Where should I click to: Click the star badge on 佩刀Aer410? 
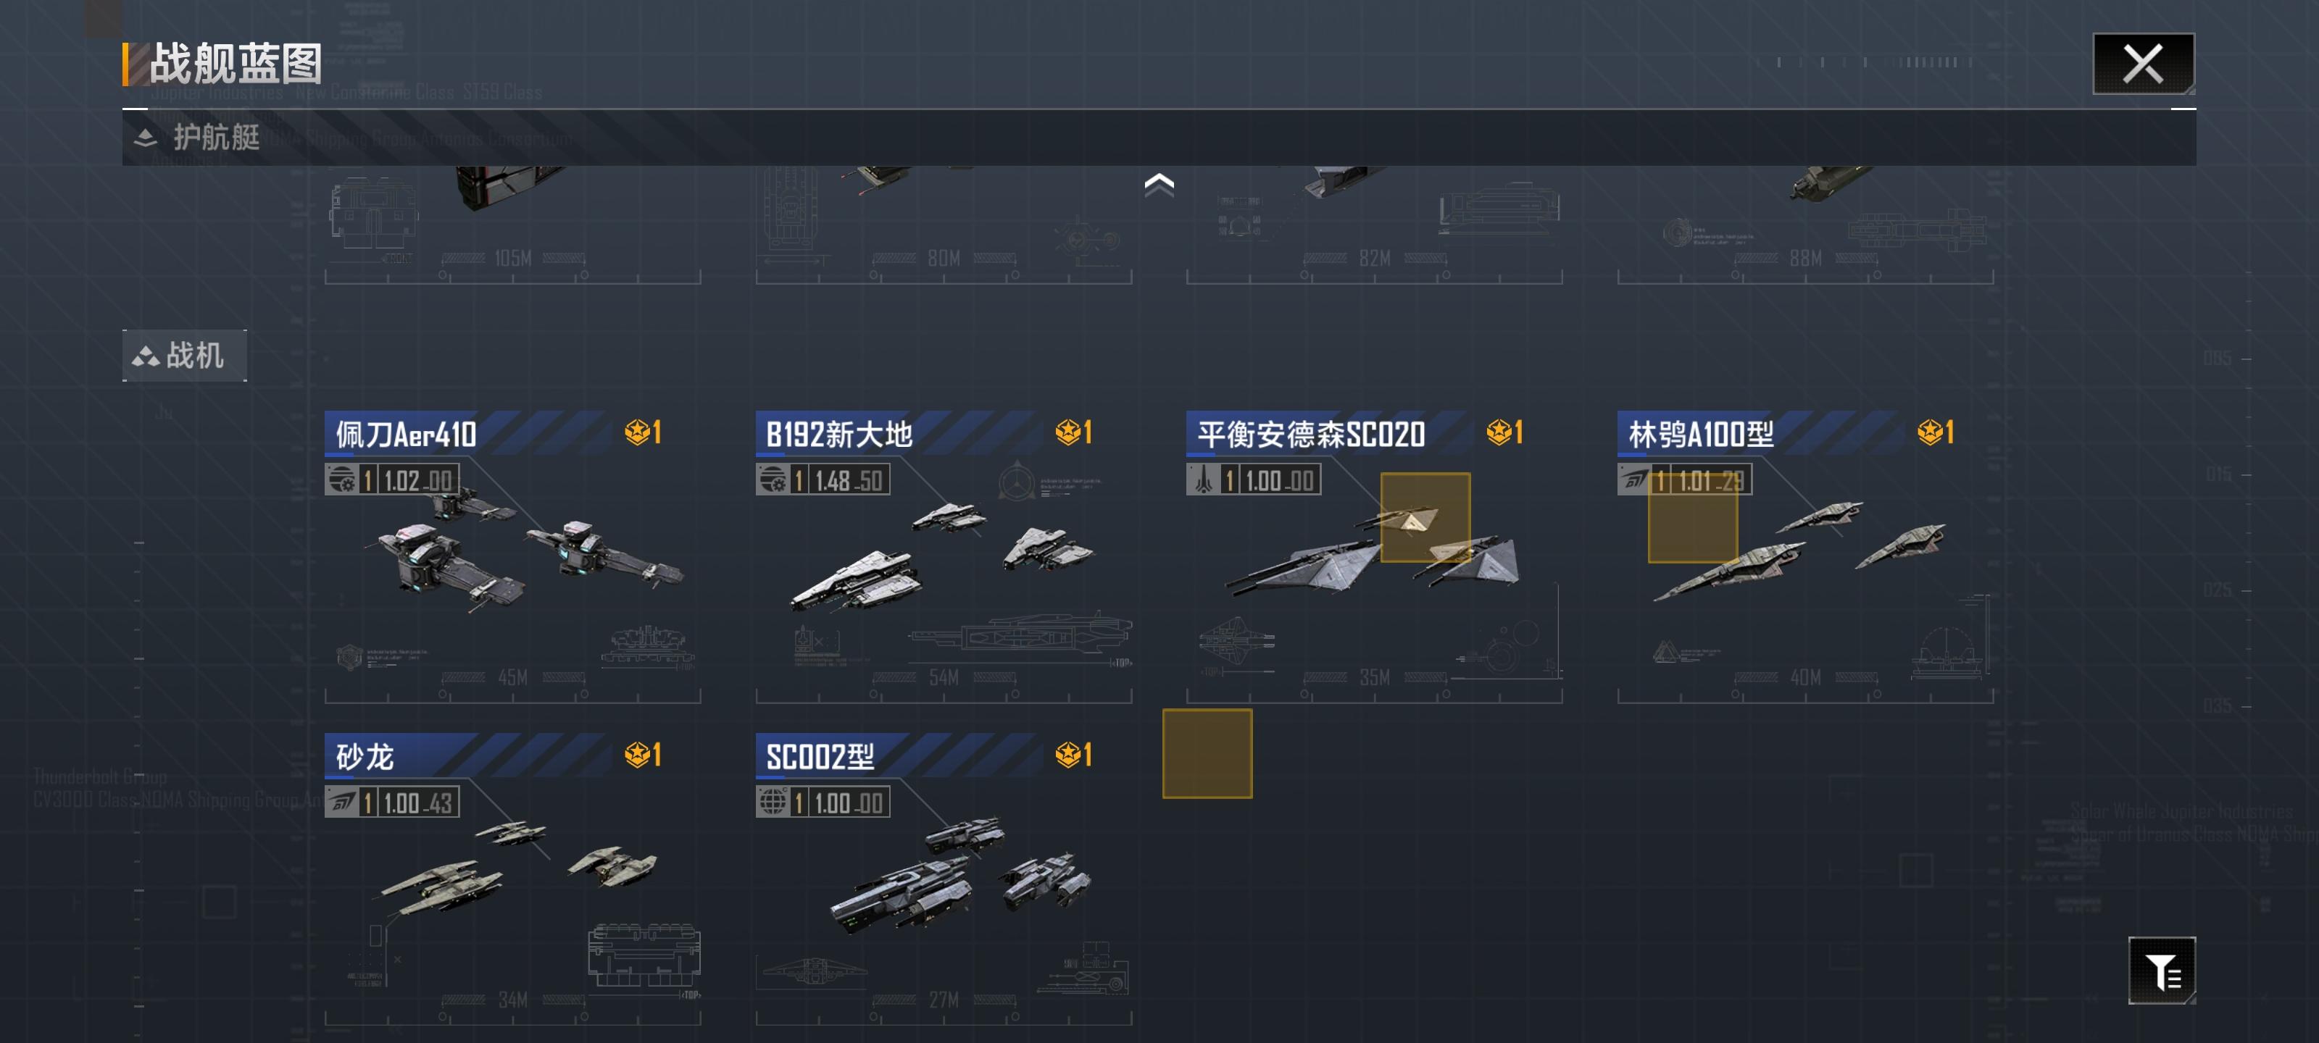pyautogui.click(x=643, y=433)
